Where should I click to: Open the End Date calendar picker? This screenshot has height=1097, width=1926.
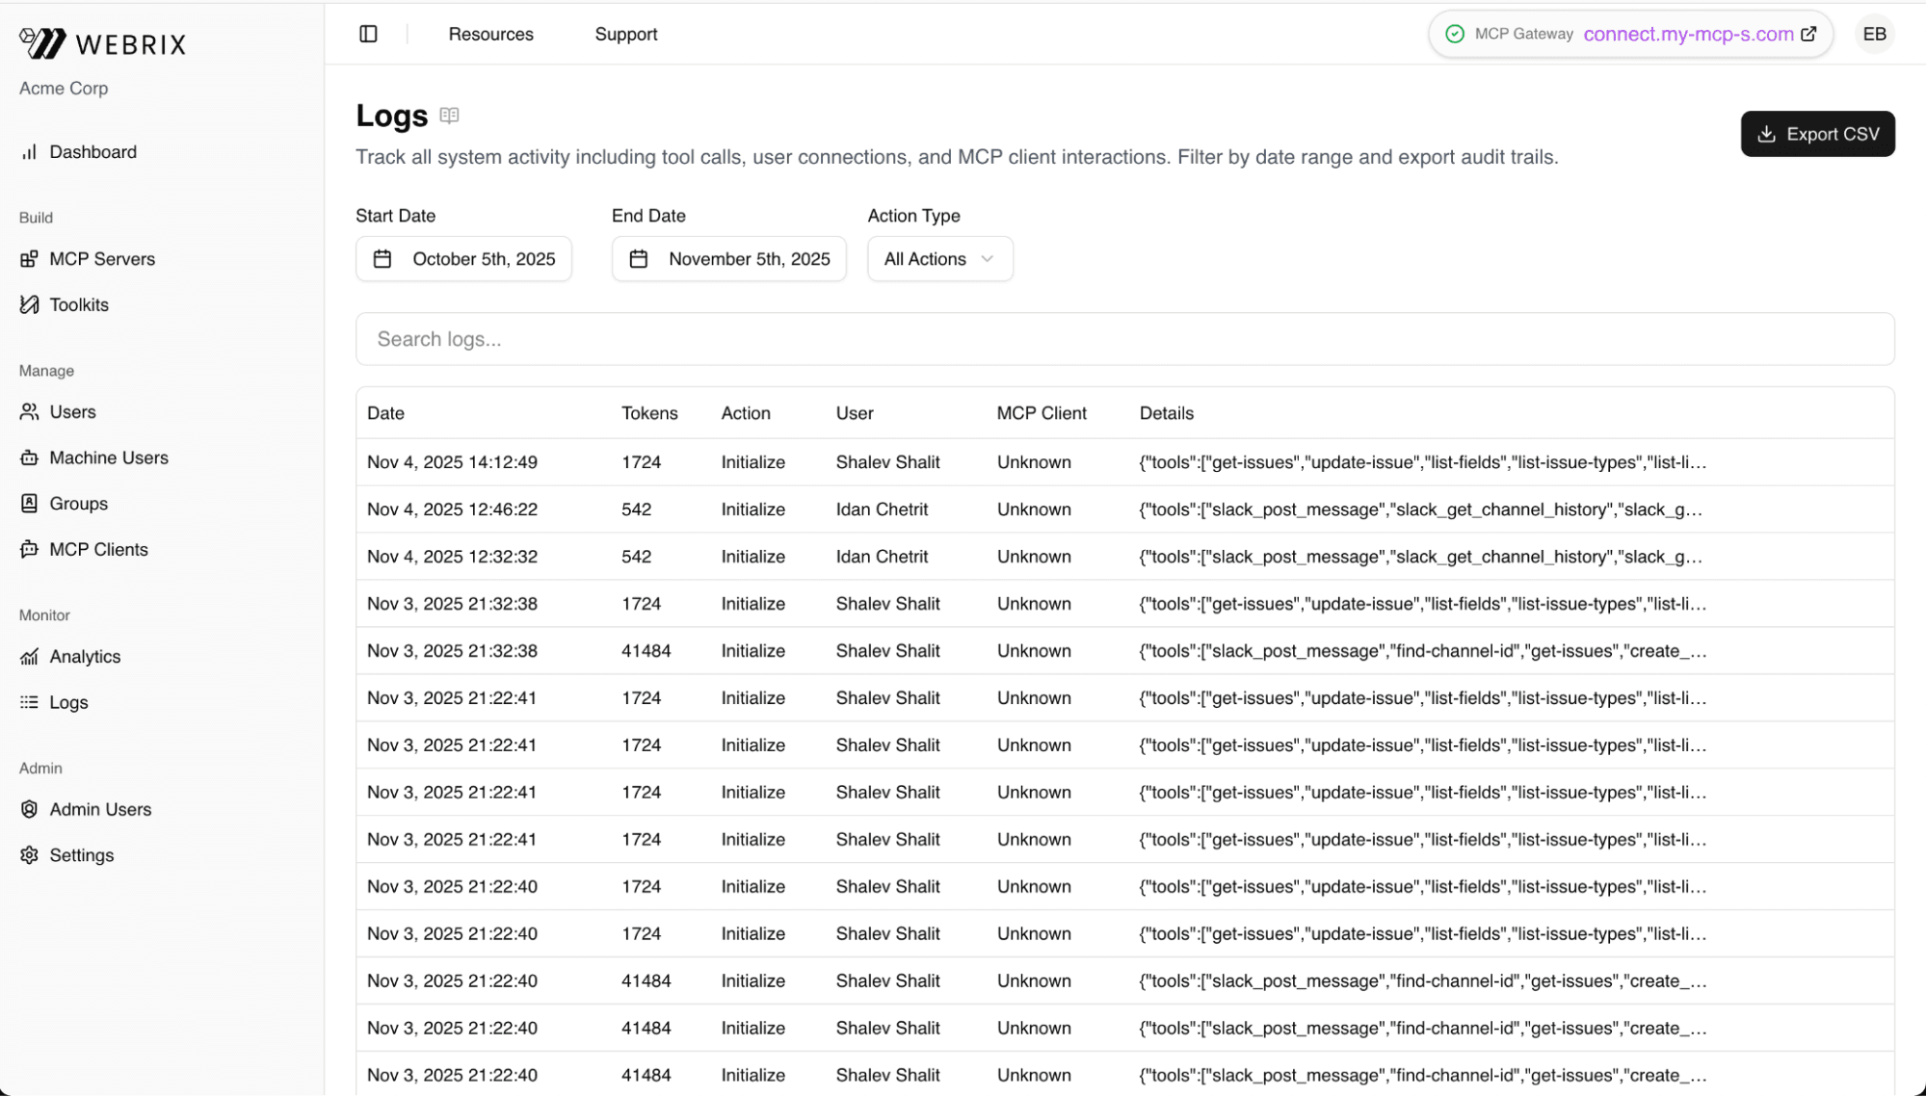(x=638, y=258)
